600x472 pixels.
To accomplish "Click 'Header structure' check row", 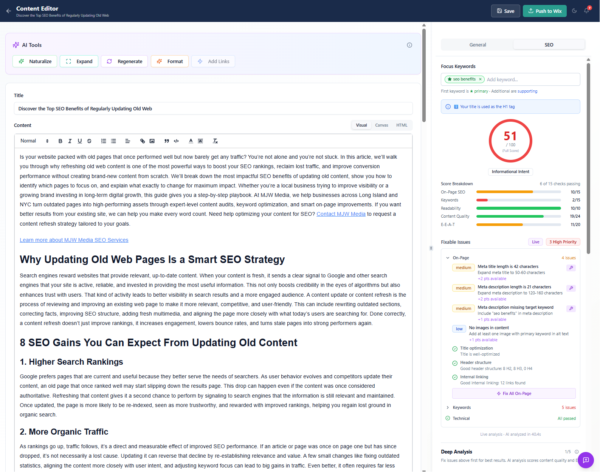I will click(x=514, y=365).
